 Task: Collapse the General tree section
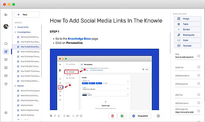tap(15, 86)
